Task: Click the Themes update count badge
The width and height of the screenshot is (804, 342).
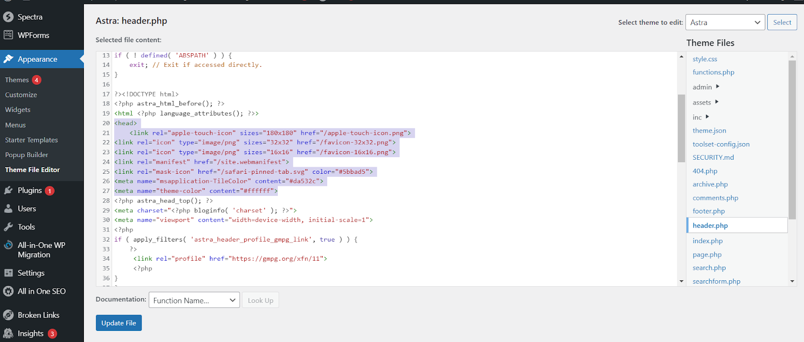Action: pos(37,80)
